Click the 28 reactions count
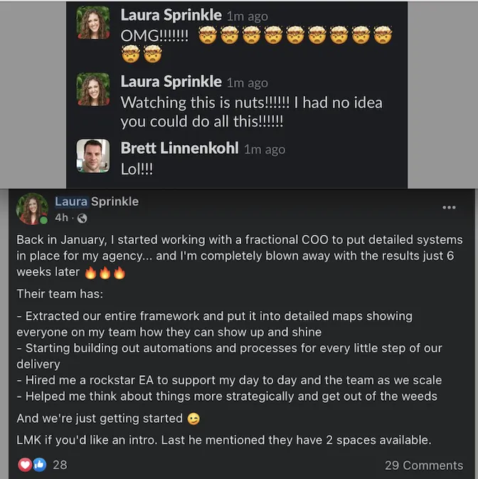This screenshot has width=478, height=479. (x=60, y=465)
